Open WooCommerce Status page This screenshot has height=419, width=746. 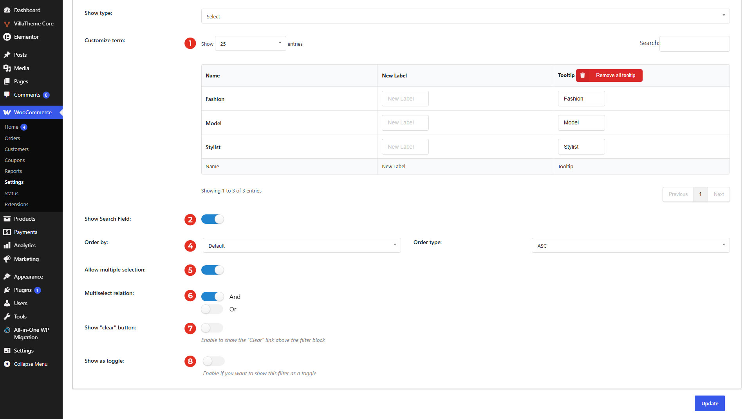[x=11, y=193]
